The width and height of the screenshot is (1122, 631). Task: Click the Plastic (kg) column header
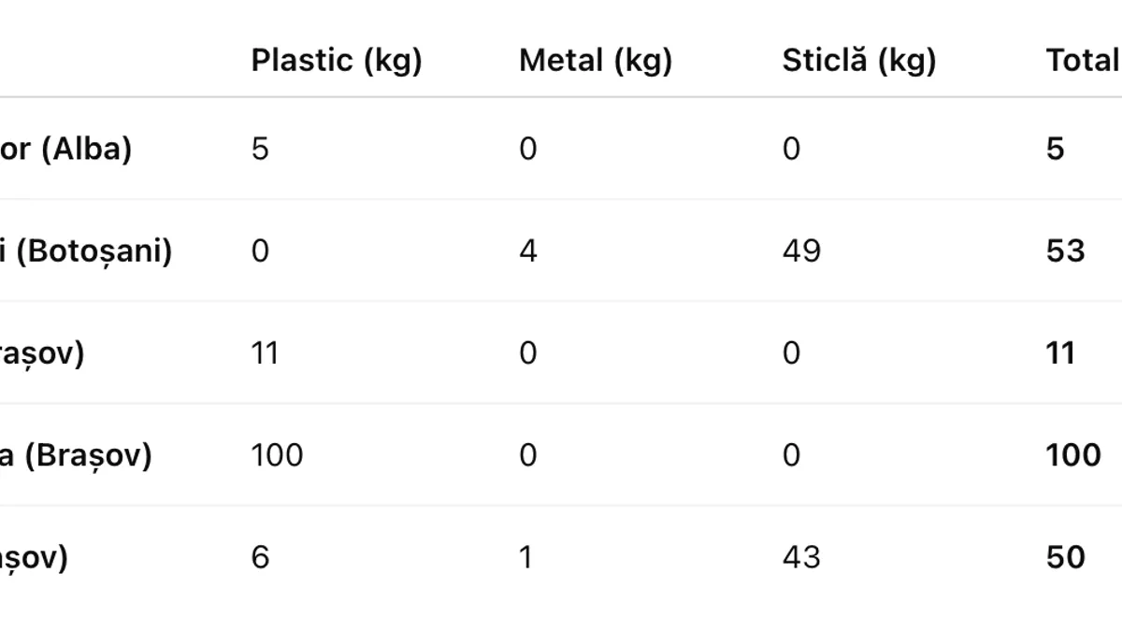337,61
